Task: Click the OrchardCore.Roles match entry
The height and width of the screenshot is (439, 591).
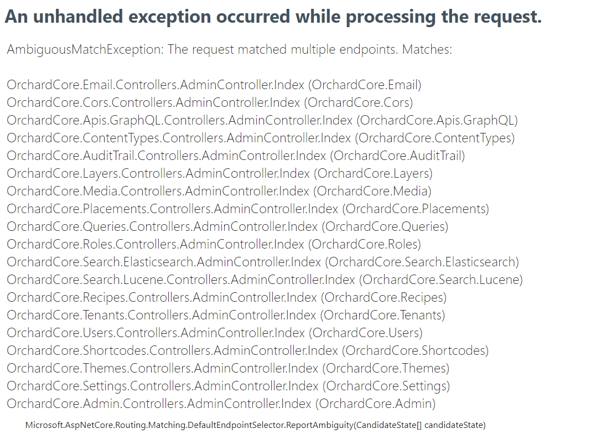Action: [214, 245]
